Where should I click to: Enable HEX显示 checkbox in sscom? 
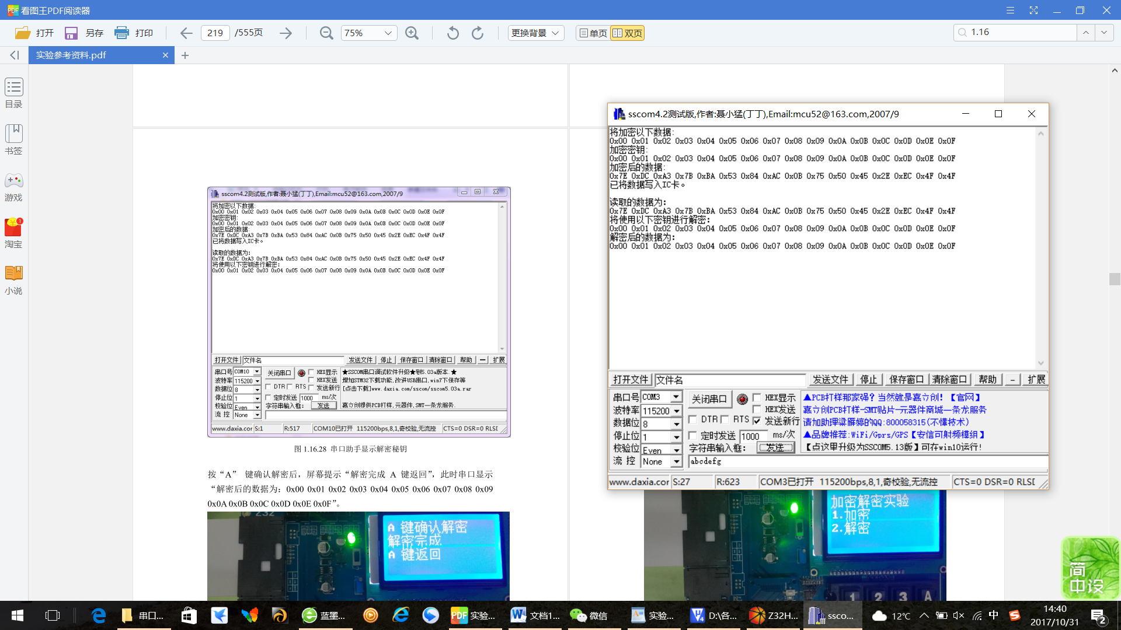(757, 398)
